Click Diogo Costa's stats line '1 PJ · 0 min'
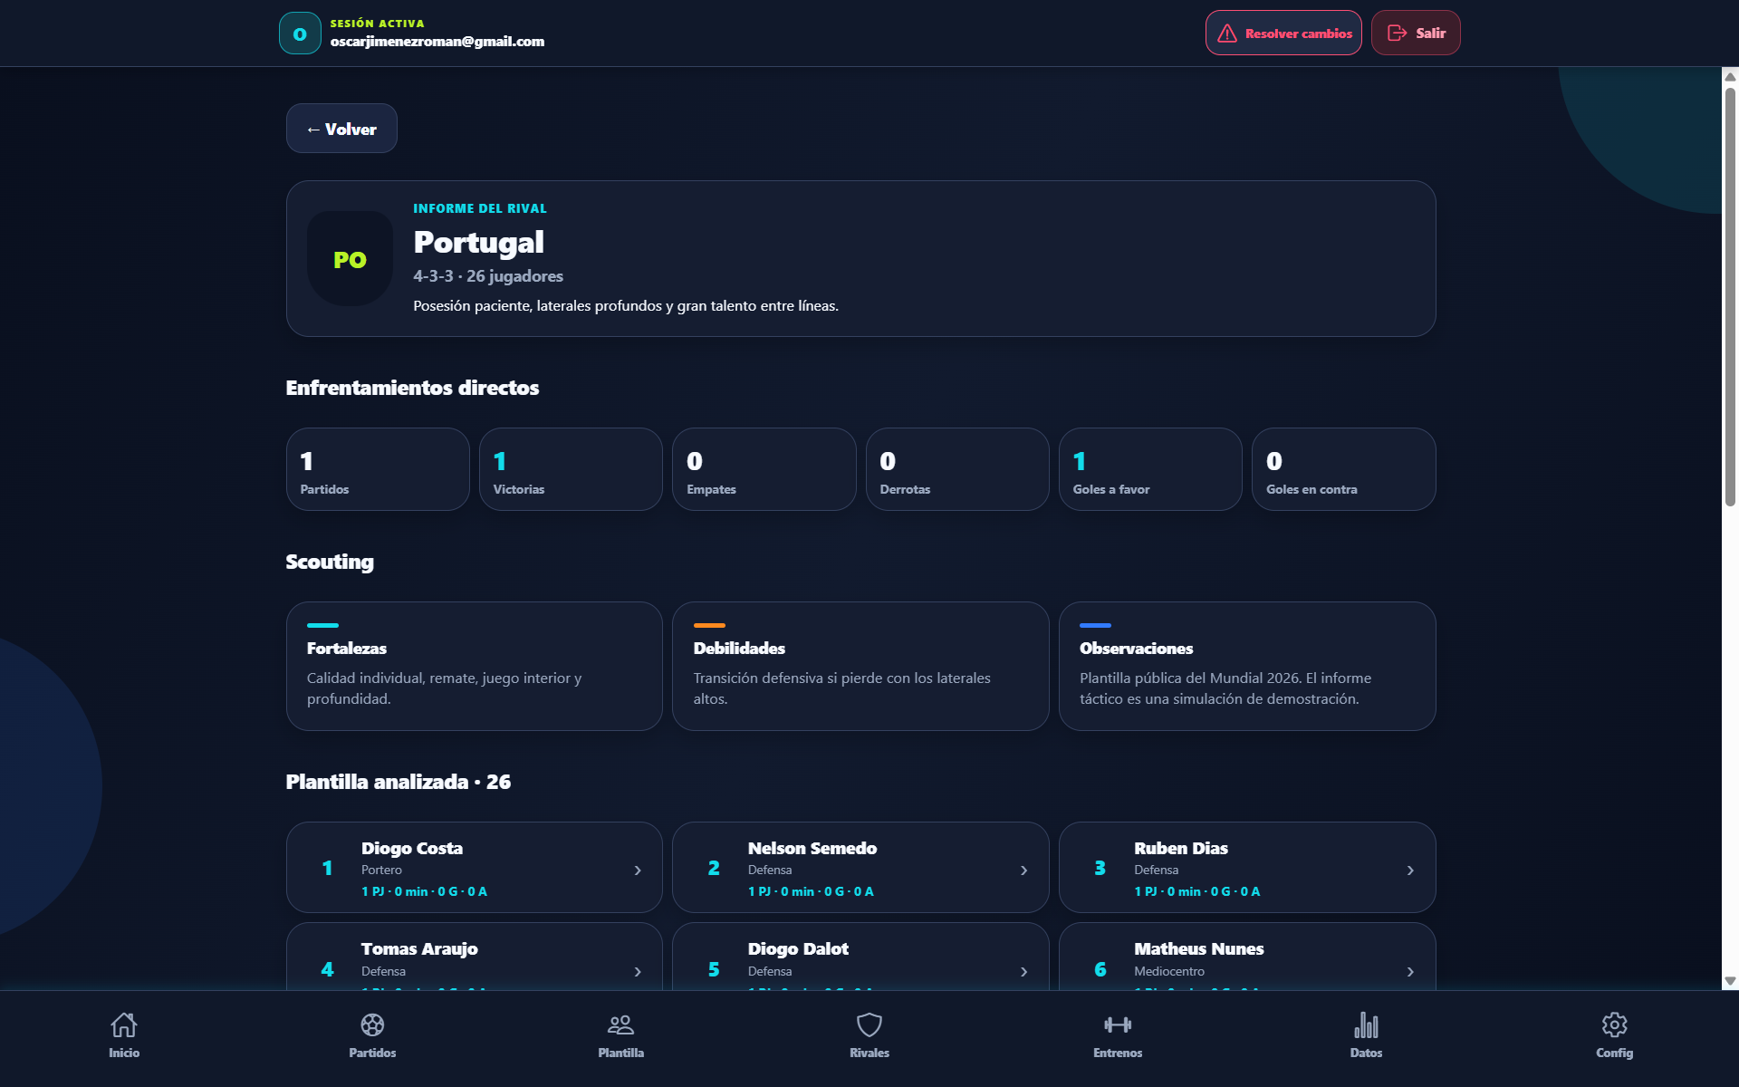The image size is (1739, 1087). click(424, 891)
